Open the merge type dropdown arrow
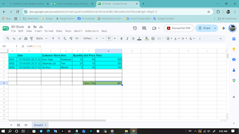 pyautogui.click(x=163, y=38)
